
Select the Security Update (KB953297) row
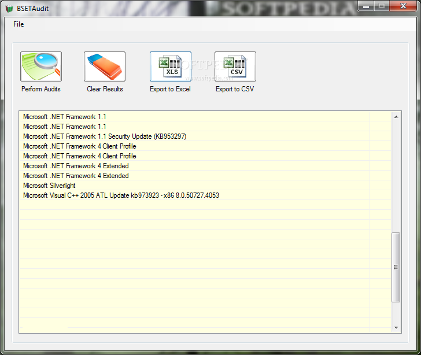[205, 136]
